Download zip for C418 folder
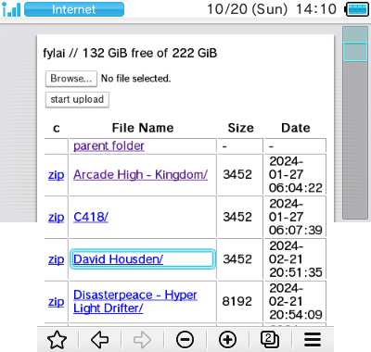 point(56,218)
